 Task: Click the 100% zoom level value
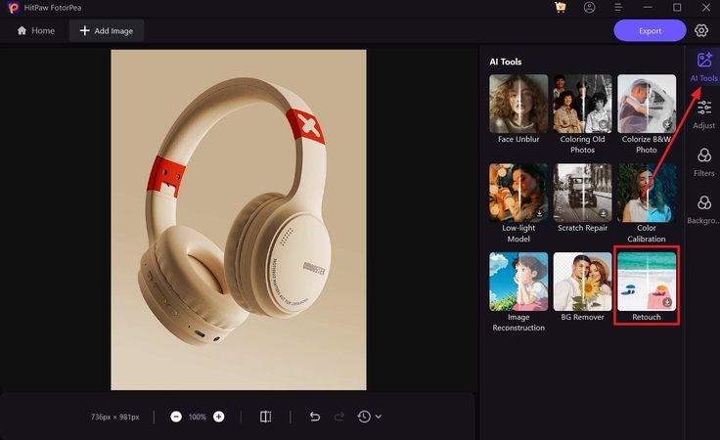(197, 418)
